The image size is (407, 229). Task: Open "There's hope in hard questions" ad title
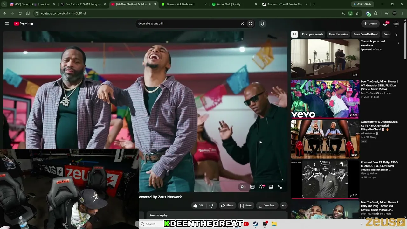tap(373, 43)
